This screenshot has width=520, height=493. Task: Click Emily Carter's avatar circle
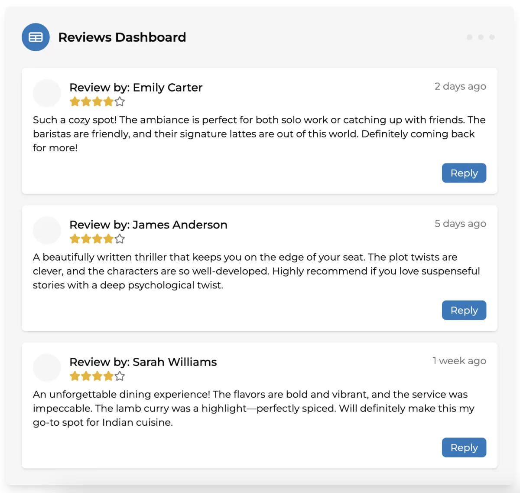coord(47,93)
